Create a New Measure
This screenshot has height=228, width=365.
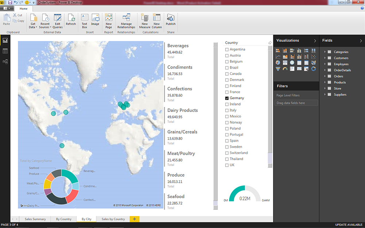(x=145, y=21)
